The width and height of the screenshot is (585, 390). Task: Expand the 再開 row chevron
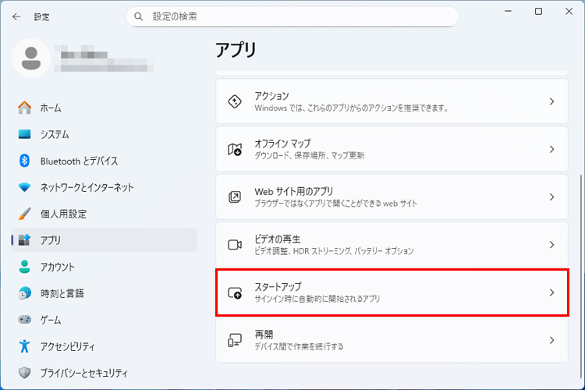[x=551, y=340]
